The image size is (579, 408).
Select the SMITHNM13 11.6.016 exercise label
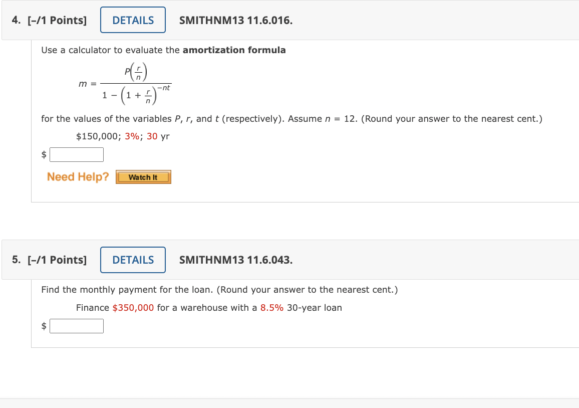pos(235,20)
